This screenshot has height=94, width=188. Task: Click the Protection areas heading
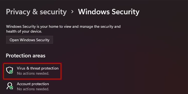click(26, 56)
